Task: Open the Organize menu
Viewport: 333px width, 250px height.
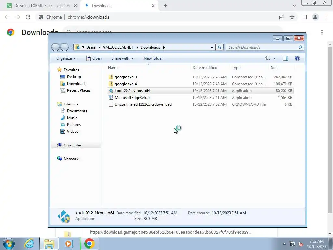Action: pyautogui.click(x=66, y=58)
